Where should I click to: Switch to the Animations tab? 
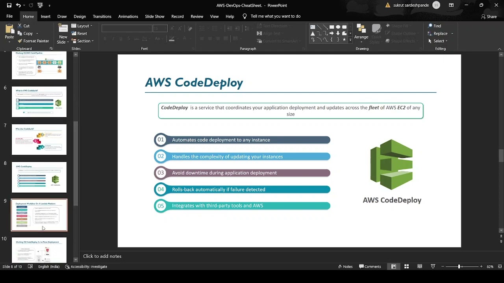pyautogui.click(x=128, y=17)
